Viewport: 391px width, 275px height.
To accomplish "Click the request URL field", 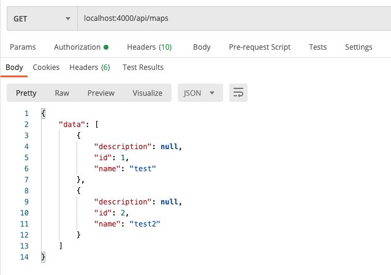I will click(x=233, y=18).
